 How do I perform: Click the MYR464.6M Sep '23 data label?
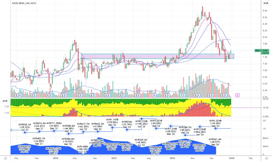click(156, 150)
